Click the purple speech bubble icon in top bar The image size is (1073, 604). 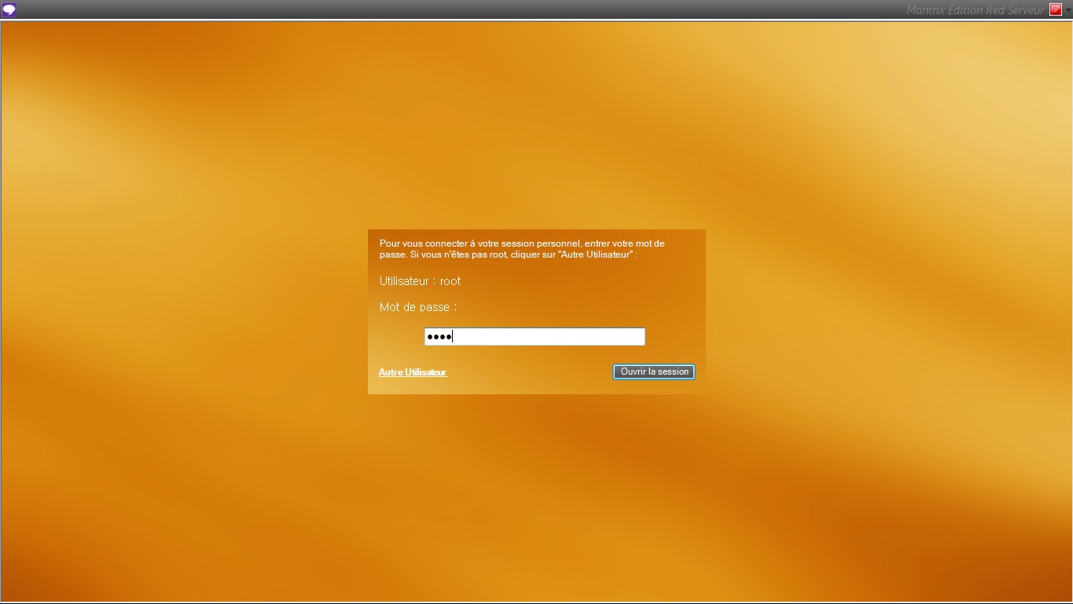click(9, 9)
